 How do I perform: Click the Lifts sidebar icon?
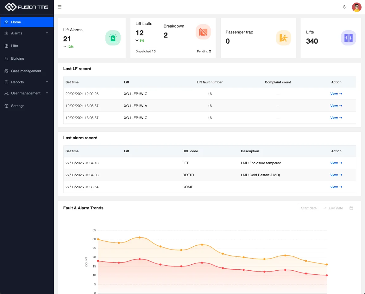[x=7, y=46]
